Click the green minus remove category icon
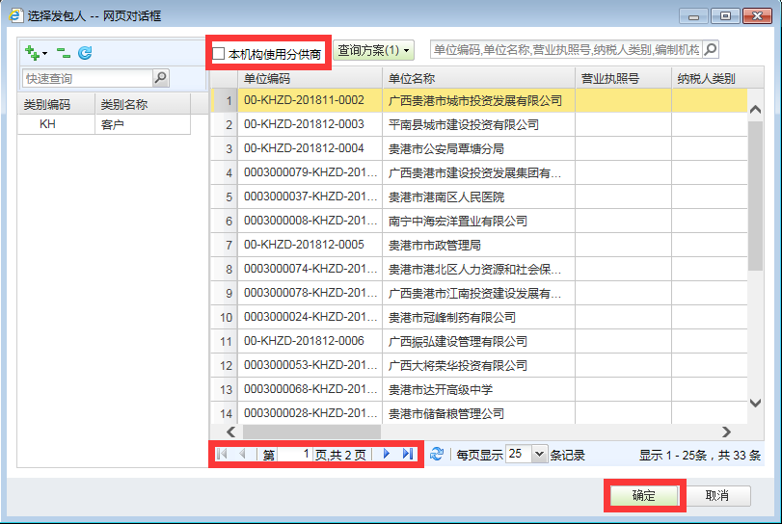The image size is (782, 524). pyautogui.click(x=64, y=52)
